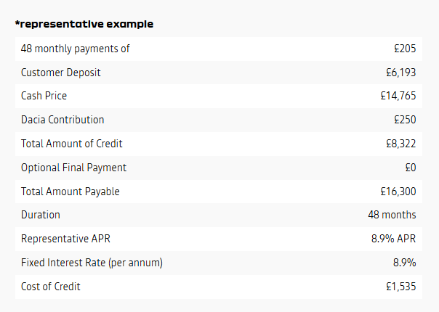Click the £250 contribution amount
The height and width of the screenshot is (312, 439).
point(405,120)
